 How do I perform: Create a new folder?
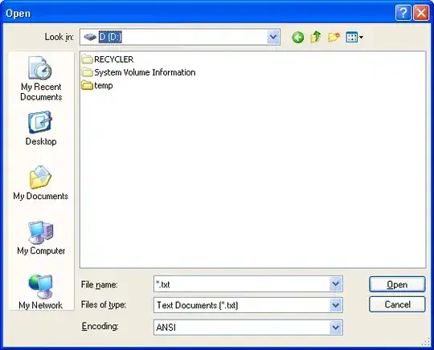[x=334, y=37]
